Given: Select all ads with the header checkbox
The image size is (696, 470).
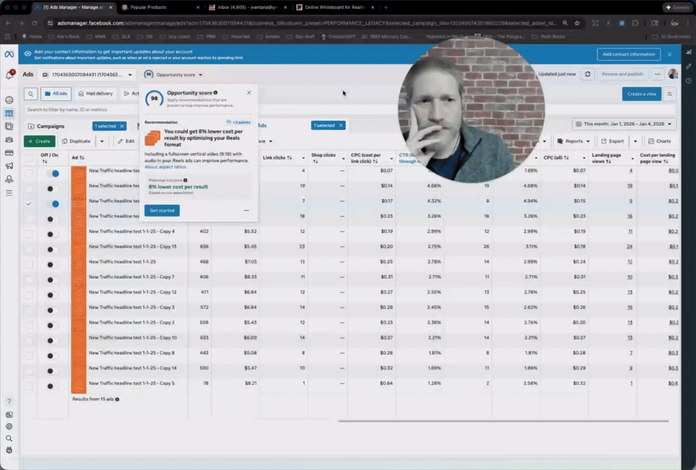Looking at the screenshot, I should [x=29, y=158].
